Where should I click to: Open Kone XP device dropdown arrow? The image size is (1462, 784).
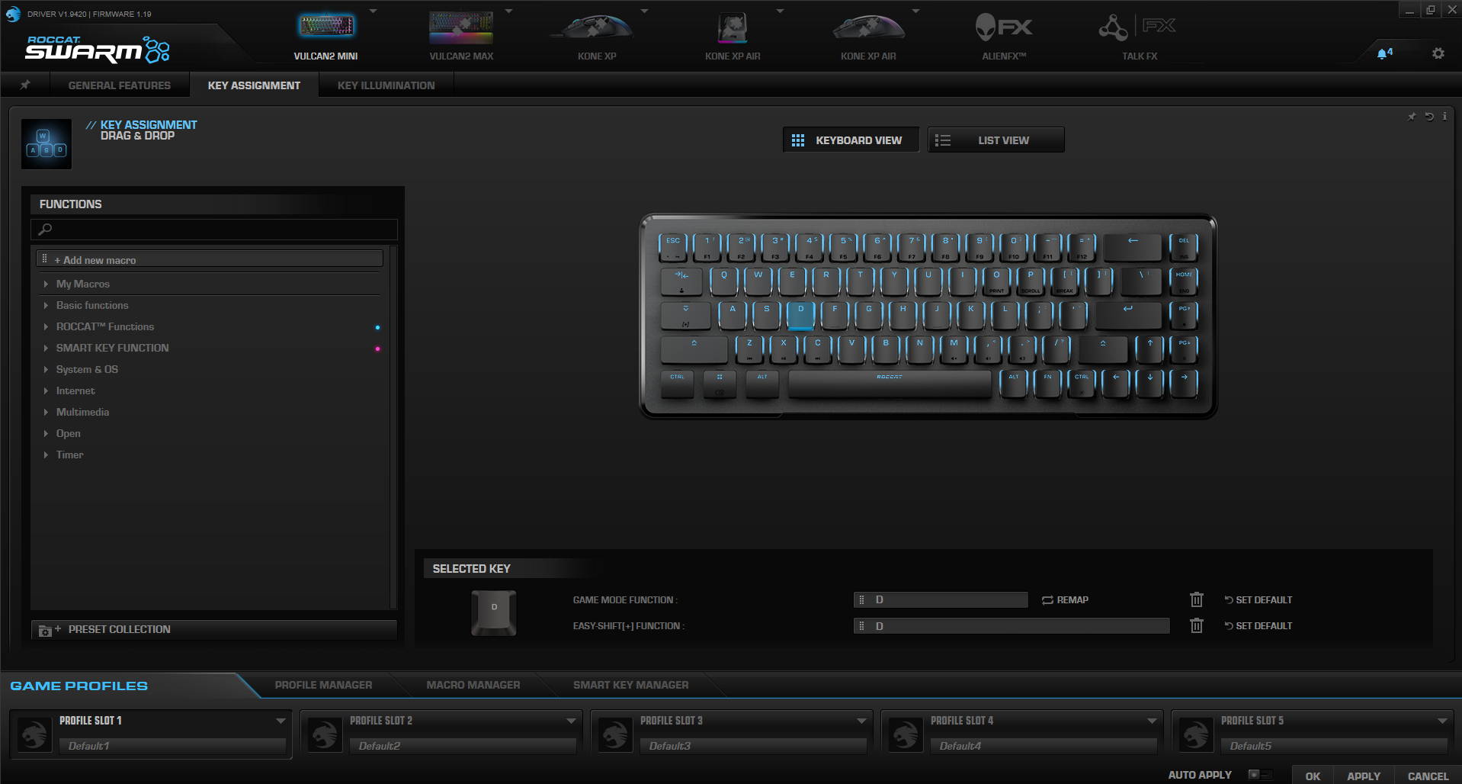(644, 11)
